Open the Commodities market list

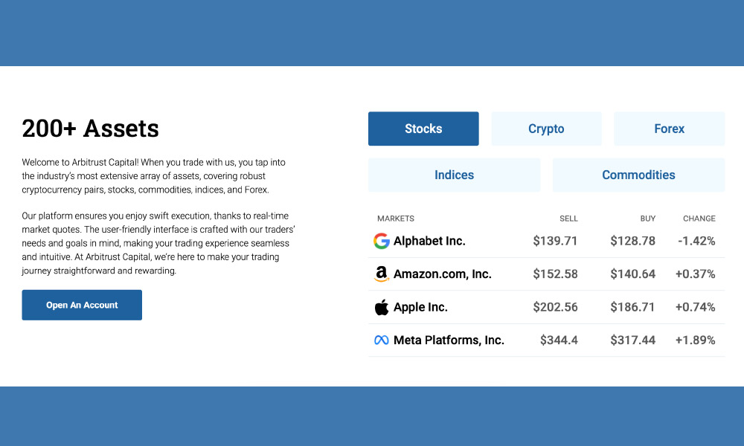[638, 175]
